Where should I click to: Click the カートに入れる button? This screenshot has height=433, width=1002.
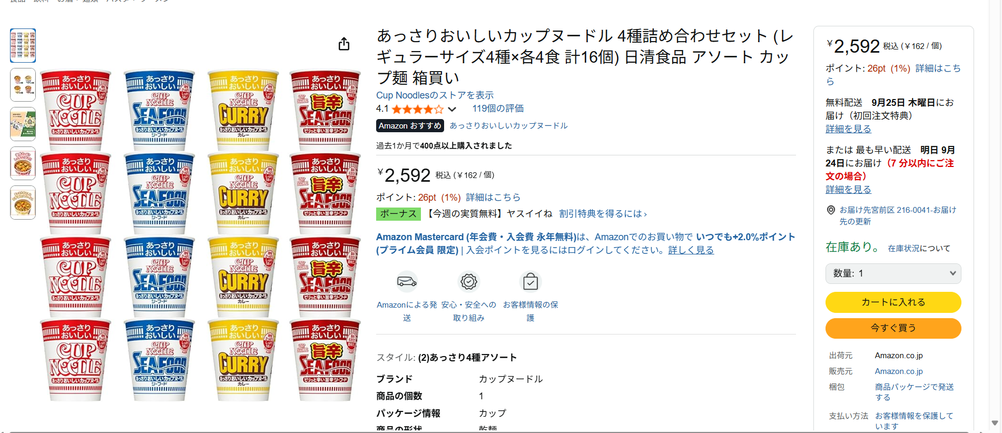pyautogui.click(x=893, y=302)
